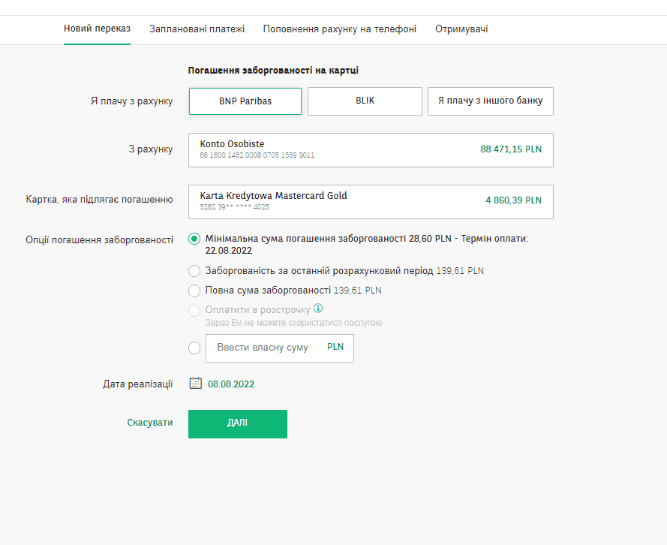Viewport: 667px width, 545px height.
Task: Click the 'Скасувати' link
Action: pos(150,423)
